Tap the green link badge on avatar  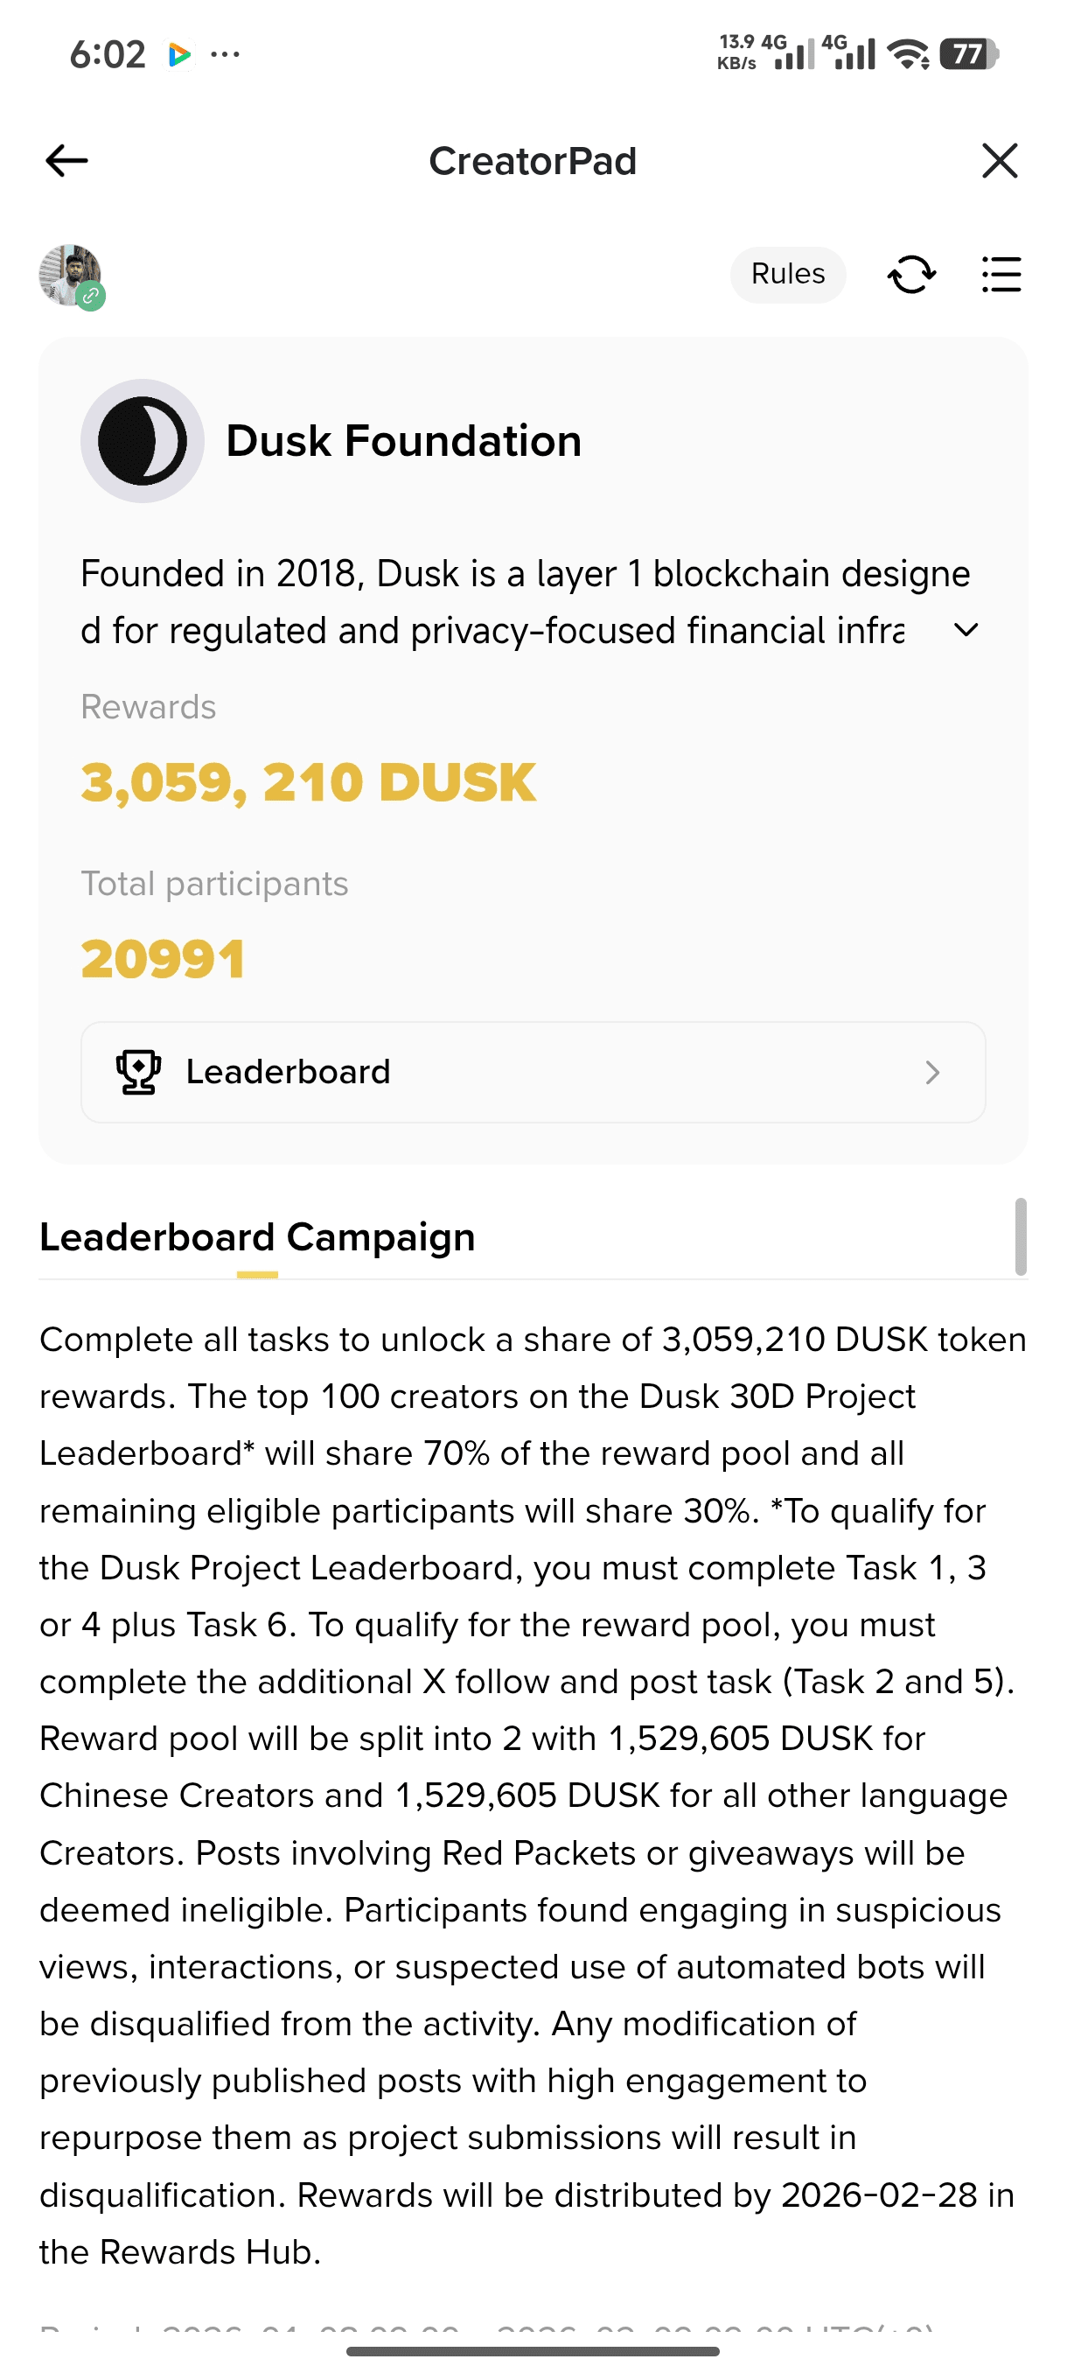point(90,297)
